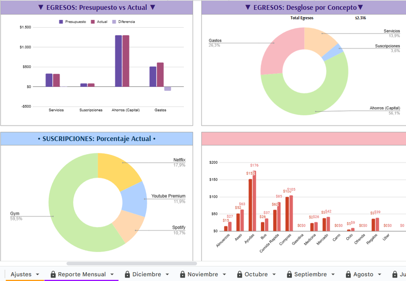Screen dimensions: 406x281
Task: Click the Ahorros (Capital) Presupuesto bar
Action: (119, 61)
